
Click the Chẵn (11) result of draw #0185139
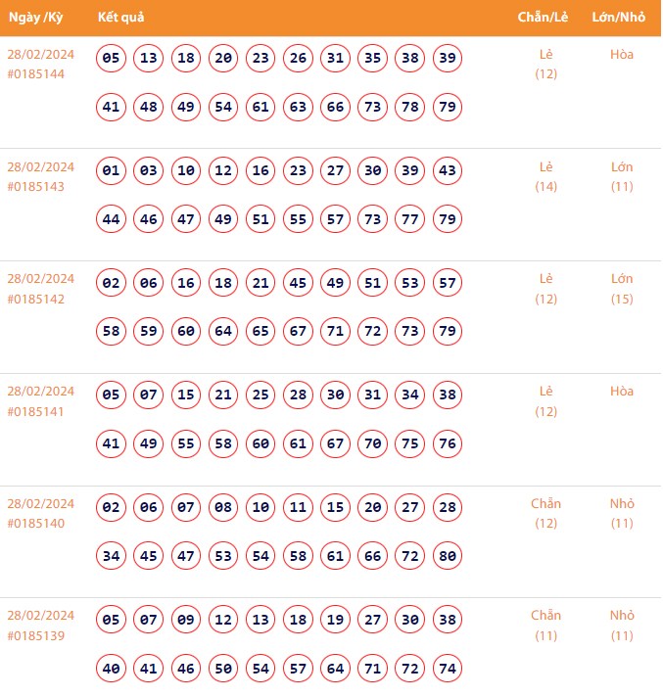click(545, 626)
